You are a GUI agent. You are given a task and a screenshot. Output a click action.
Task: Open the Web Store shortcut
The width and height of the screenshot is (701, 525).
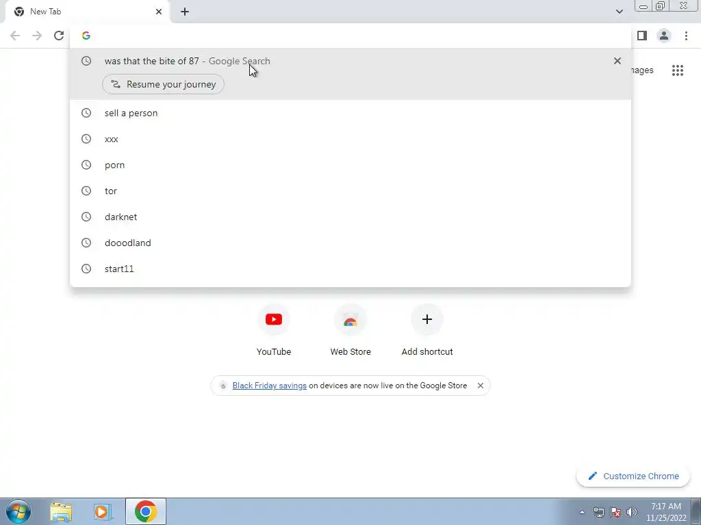[x=350, y=330]
